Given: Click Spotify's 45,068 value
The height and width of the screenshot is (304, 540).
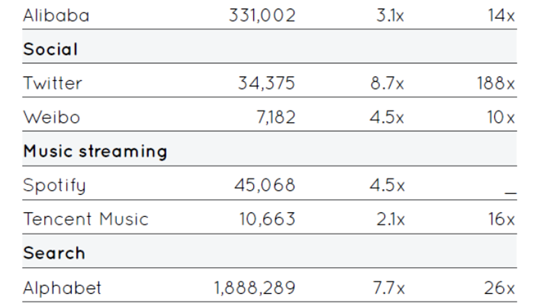Looking at the screenshot, I should pyautogui.click(x=264, y=185).
